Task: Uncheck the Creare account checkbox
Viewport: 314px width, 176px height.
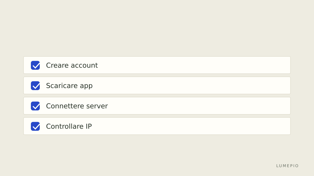Action: (35, 65)
